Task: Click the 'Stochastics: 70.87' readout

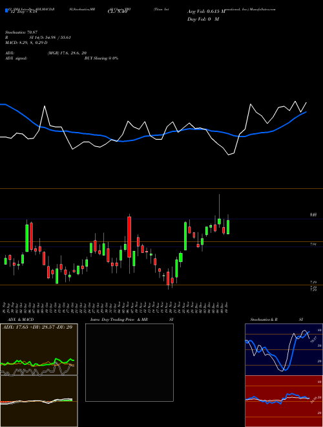Action: [x=21, y=32]
